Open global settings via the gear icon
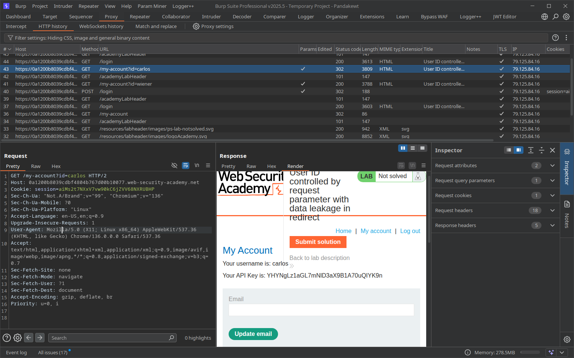This screenshot has width=574, height=358. tap(567, 16)
